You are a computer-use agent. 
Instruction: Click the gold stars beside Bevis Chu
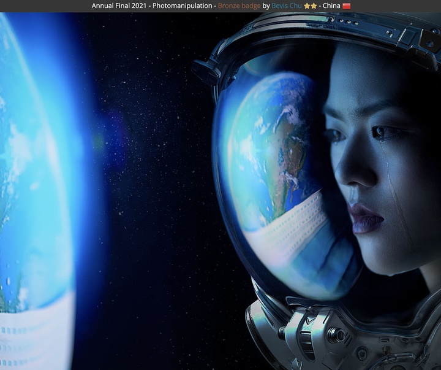(x=310, y=6)
